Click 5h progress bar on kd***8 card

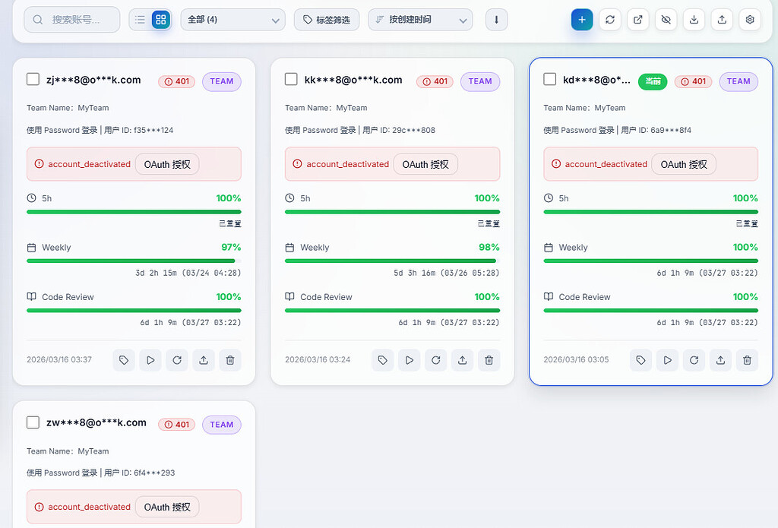coord(651,212)
